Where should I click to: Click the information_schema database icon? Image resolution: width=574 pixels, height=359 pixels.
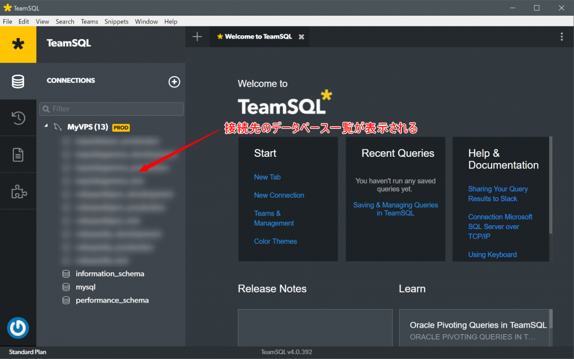click(66, 274)
